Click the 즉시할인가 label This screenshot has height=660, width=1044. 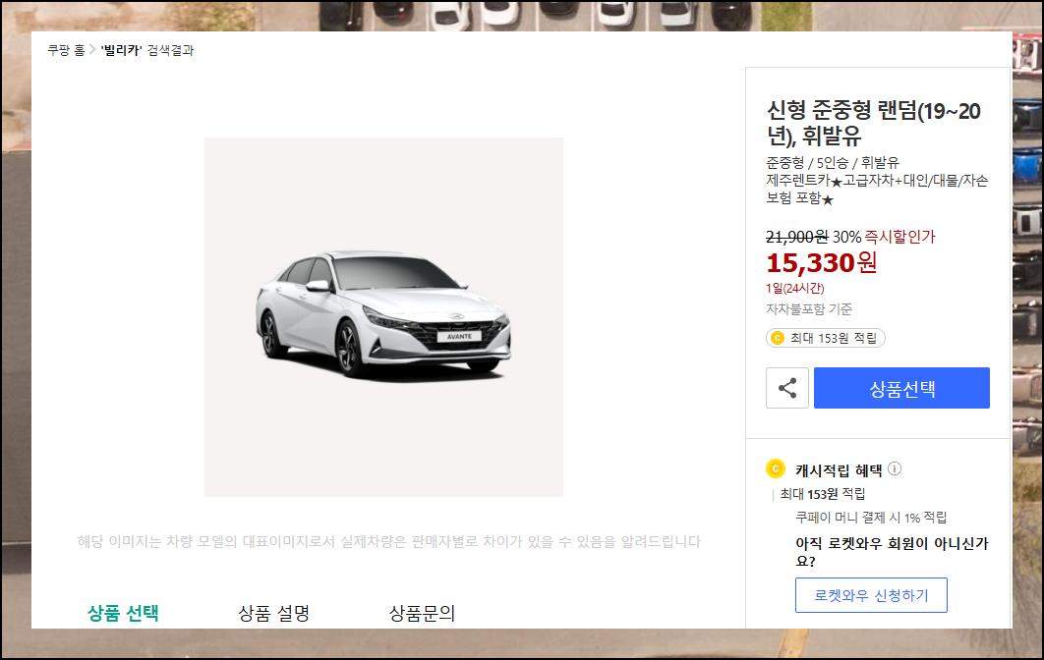coord(899,237)
